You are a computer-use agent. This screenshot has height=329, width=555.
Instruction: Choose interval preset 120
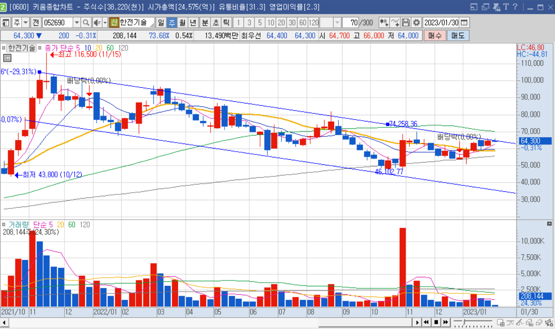coord(314,23)
